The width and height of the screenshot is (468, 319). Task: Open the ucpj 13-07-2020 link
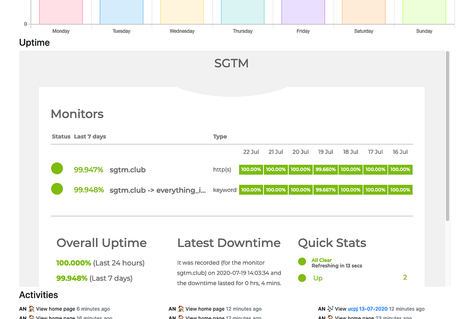[367, 309]
